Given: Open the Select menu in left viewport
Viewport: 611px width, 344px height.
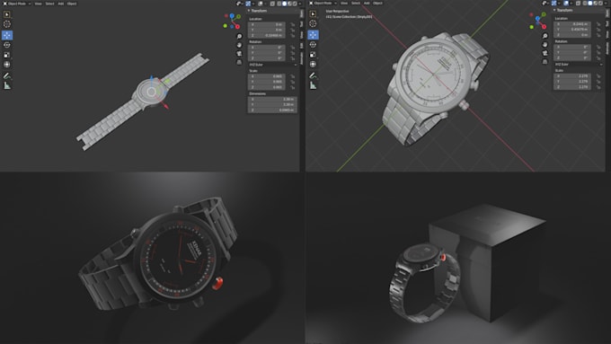Looking at the screenshot, I should [50, 4].
